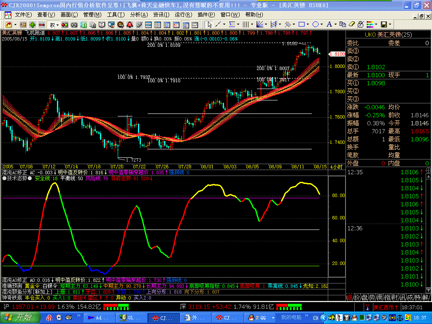
Task: Expand the save icon dropdown arrow
Action: tap(391, 24)
